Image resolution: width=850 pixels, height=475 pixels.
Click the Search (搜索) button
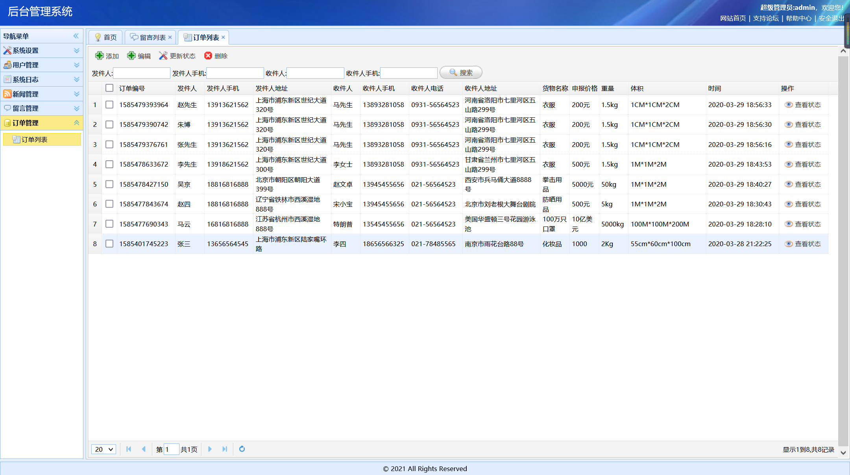tap(461, 72)
